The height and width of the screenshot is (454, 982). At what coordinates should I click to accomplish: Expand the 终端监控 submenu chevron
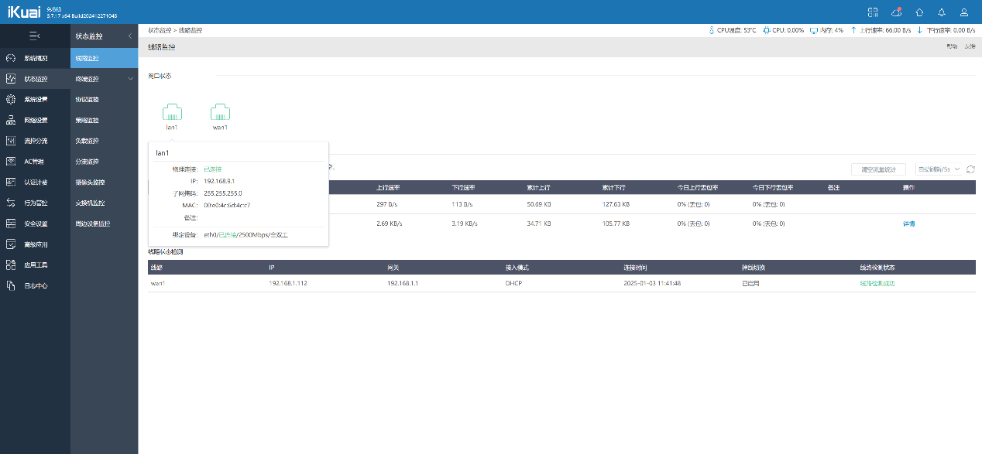tap(130, 79)
